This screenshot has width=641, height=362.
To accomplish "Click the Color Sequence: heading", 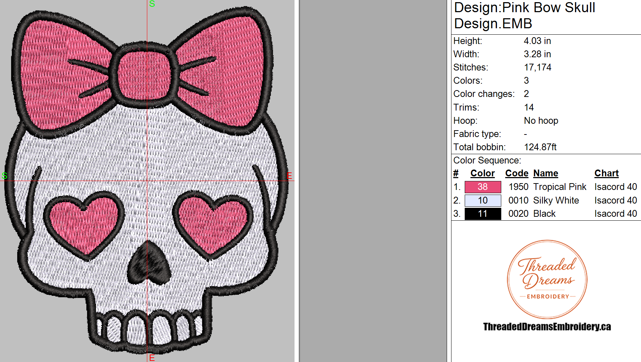I will (x=487, y=160).
